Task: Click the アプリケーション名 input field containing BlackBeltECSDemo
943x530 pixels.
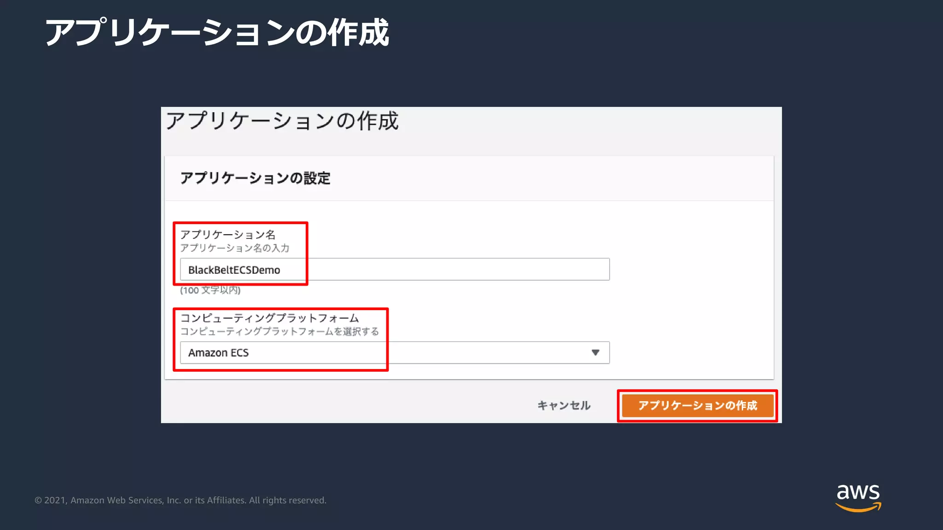Action: pos(395,270)
